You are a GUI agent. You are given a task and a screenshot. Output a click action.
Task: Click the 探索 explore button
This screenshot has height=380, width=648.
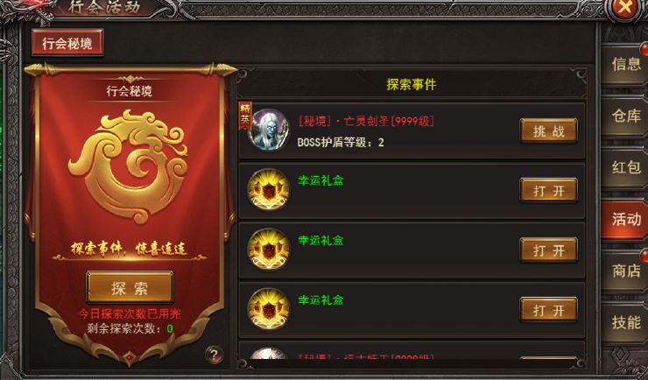coord(130,287)
